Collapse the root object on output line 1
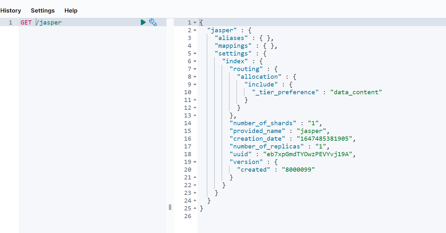 tap(195, 23)
